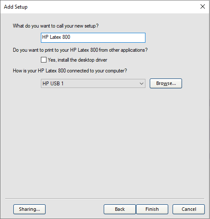Open the Sharing... options
Viewport: 210px width, 219px height.
coord(29,209)
